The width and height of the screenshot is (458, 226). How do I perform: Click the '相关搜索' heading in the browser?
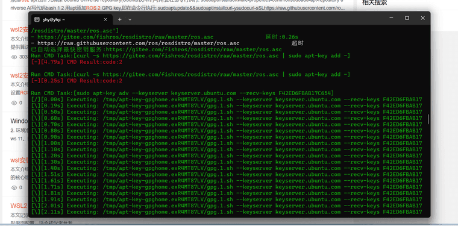pos(374,3)
